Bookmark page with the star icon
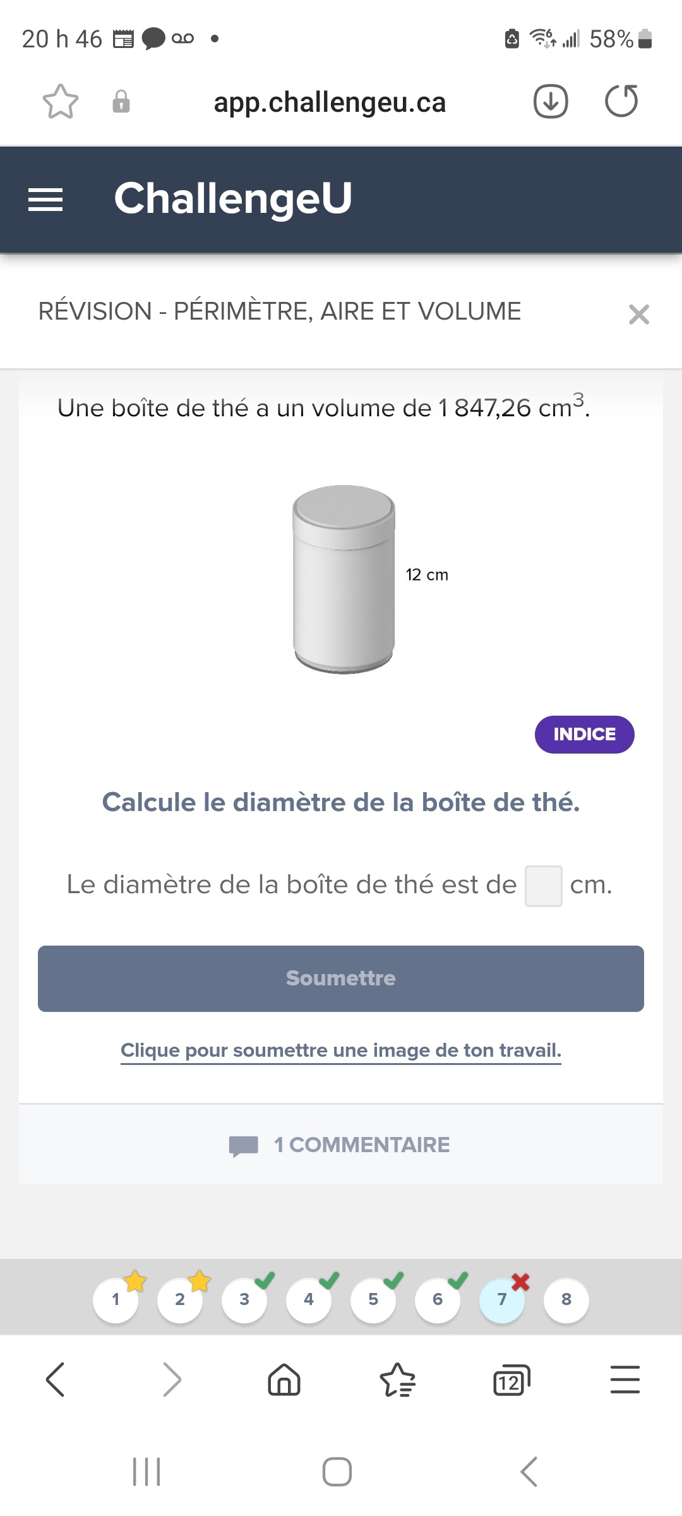This screenshot has width=682, height=1516. click(x=61, y=102)
